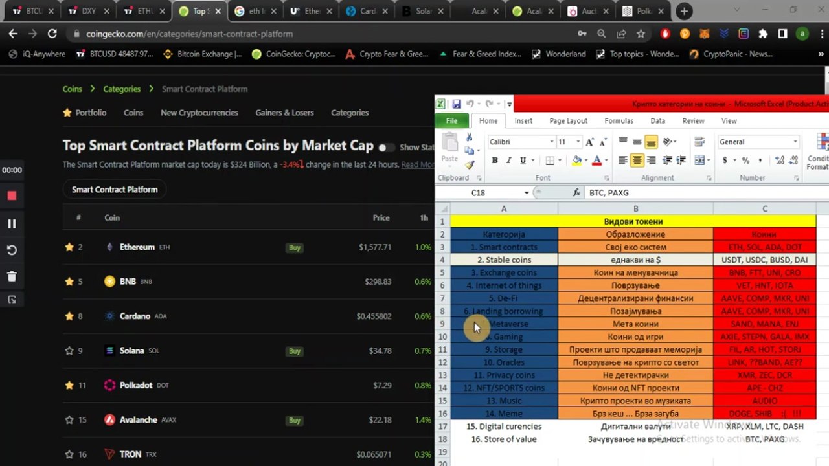829x466 pixels.
Task: Switch to the Page Layout ribbon tab
Action: pyautogui.click(x=568, y=120)
